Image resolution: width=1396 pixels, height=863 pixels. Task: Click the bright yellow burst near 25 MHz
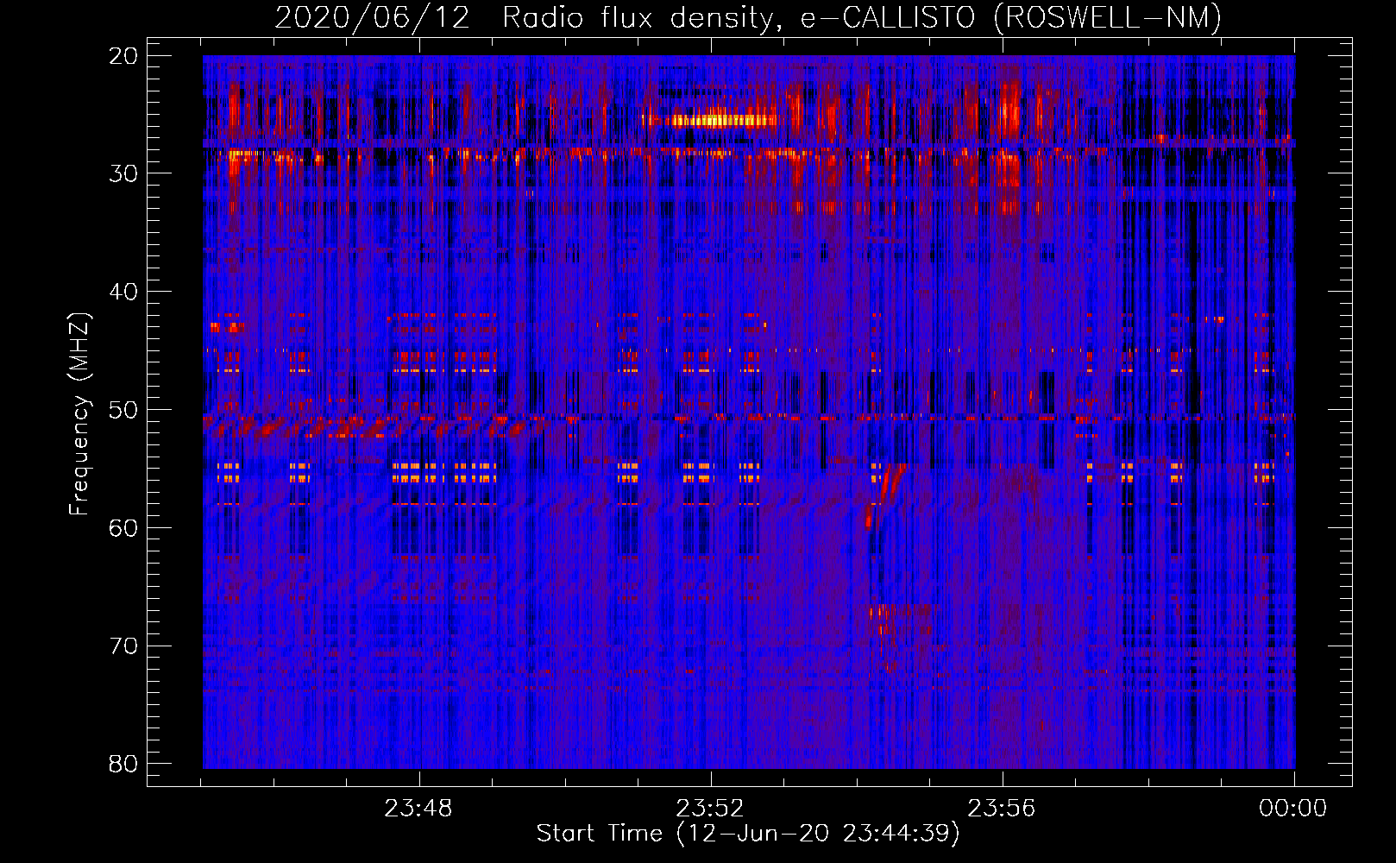point(720,120)
